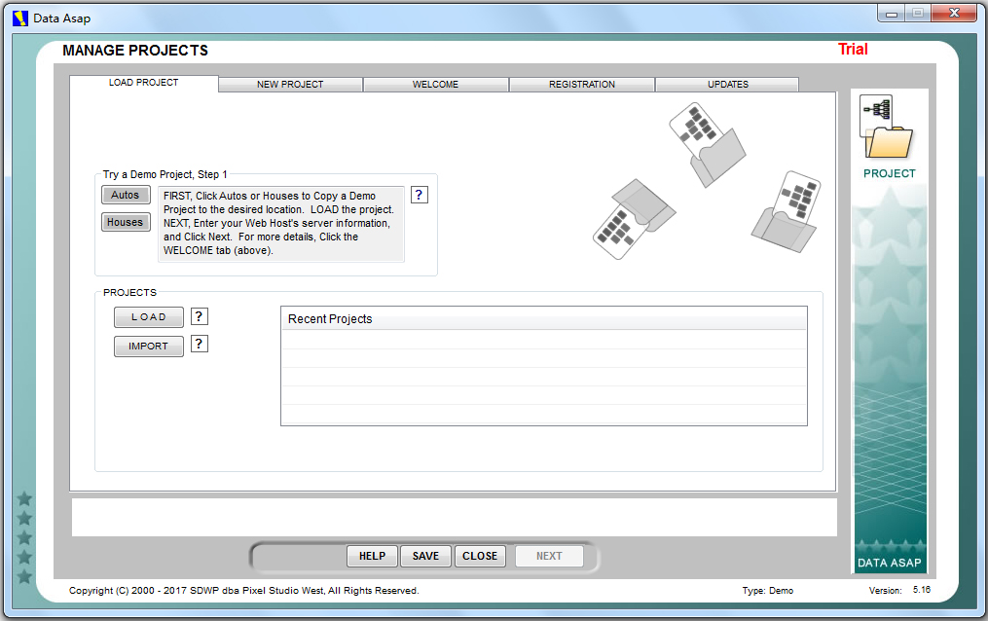Click the SAVE button
The width and height of the screenshot is (988, 621).
[x=425, y=556]
